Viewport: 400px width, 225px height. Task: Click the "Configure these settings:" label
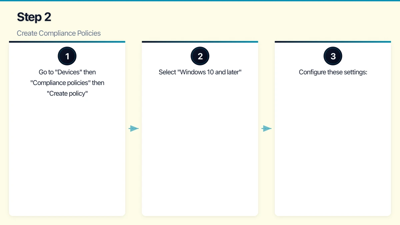pos(333,72)
